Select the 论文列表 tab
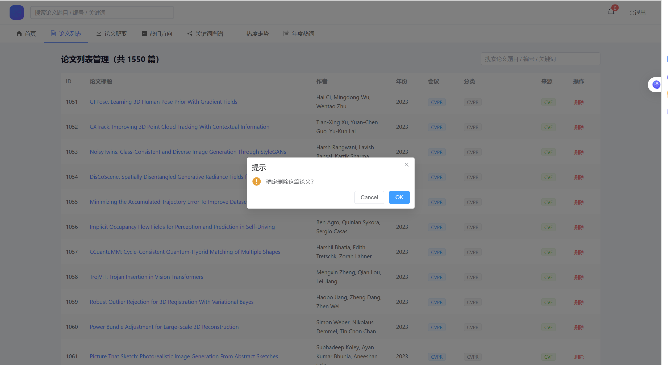Screen dimensions: 668x365 tap(66, 34)
